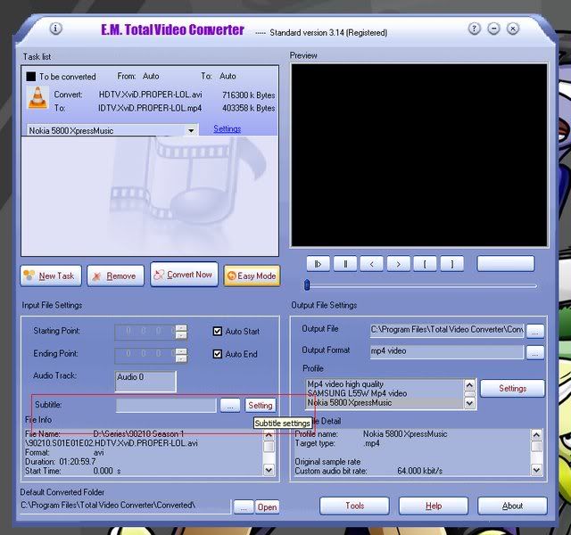The image size is (571, 535).
Task: Click the preview seek slider handle
Action: click(307, 285)
